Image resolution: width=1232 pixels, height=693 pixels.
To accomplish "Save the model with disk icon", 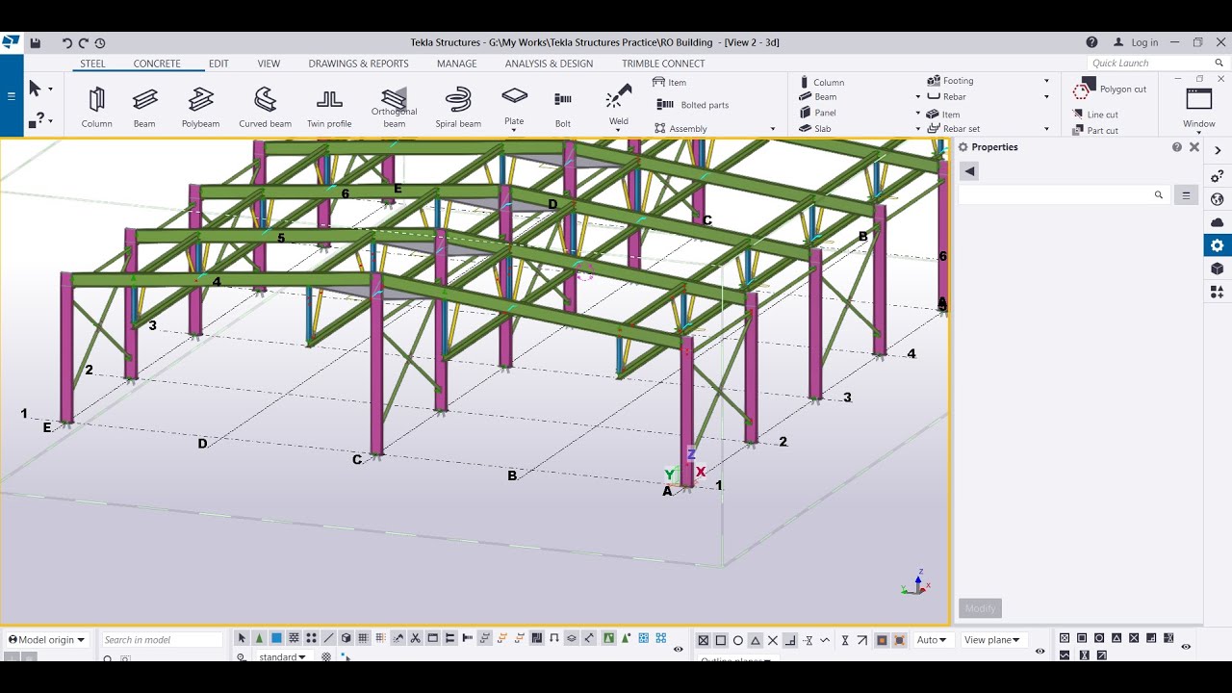I will pyautogui.click(x=36, y=42).
